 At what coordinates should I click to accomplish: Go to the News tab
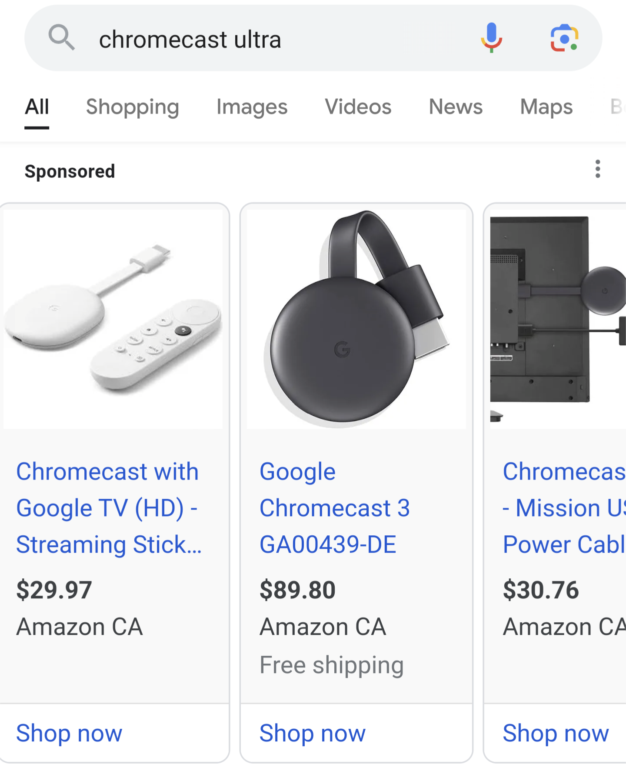456,107
